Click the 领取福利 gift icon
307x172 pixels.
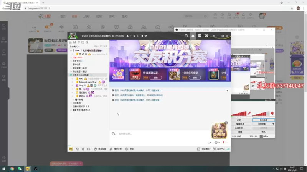pos(118,74)
